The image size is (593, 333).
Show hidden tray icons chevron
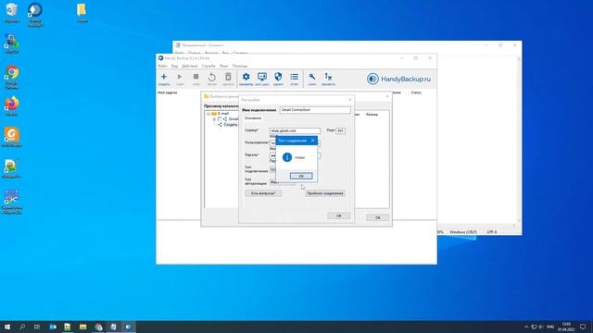coord(526,327)
